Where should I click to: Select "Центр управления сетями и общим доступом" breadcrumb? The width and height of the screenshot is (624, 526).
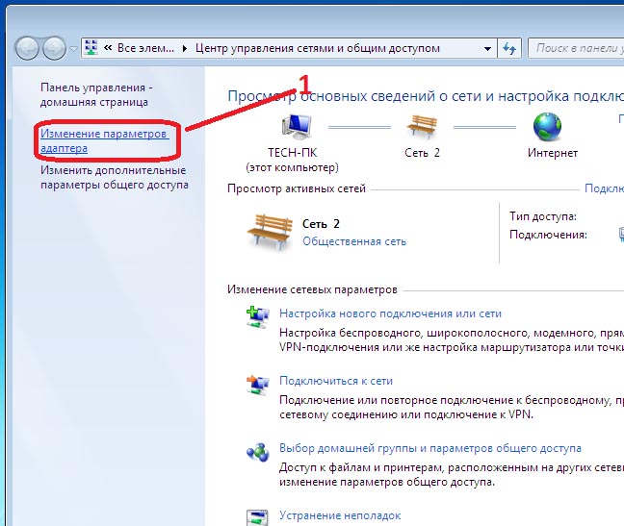(x=317, y=47)
